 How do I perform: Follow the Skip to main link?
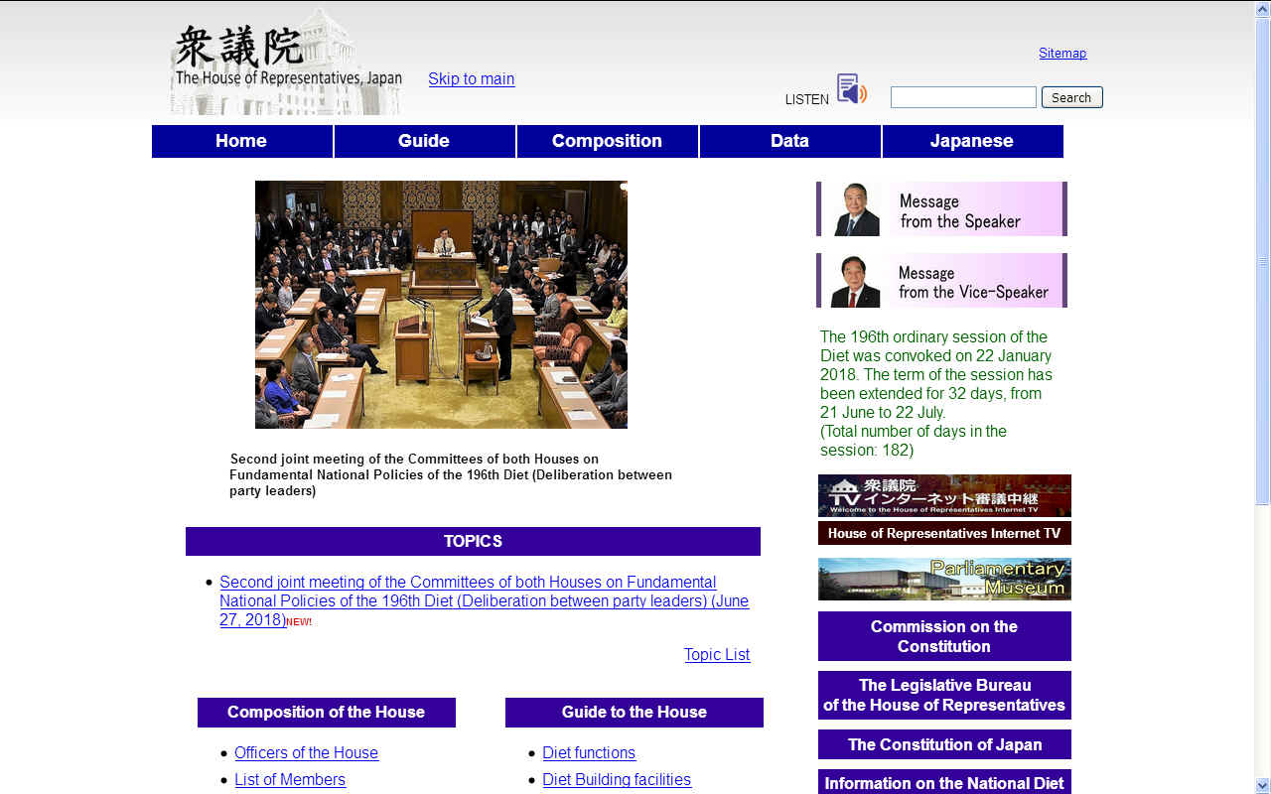click(x=471, y=78)
